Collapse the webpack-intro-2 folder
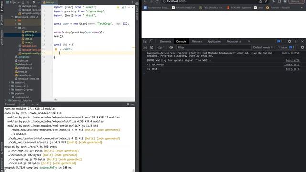The height and width of the screenshot is (172, 306). 13,17
